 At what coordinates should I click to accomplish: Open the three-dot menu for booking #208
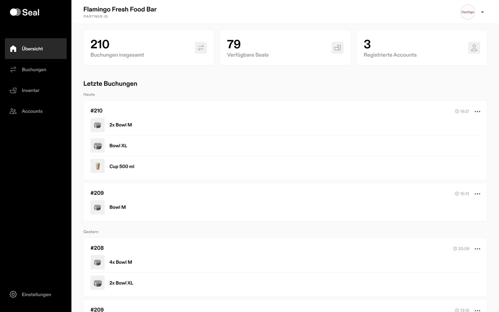pyautogui.click(x=477, y=249)
